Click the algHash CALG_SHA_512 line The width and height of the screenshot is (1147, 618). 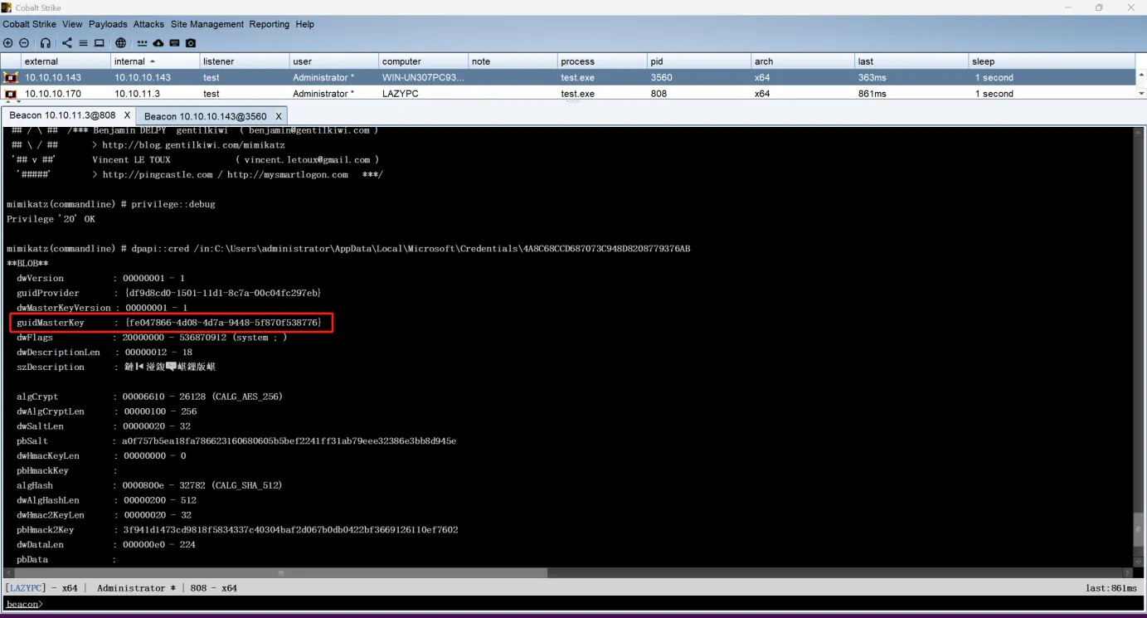click(149, 485)
